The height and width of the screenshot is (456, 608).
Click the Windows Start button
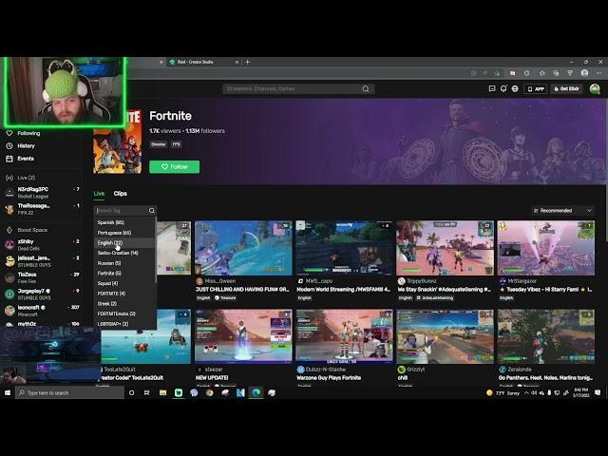[8, 392]
